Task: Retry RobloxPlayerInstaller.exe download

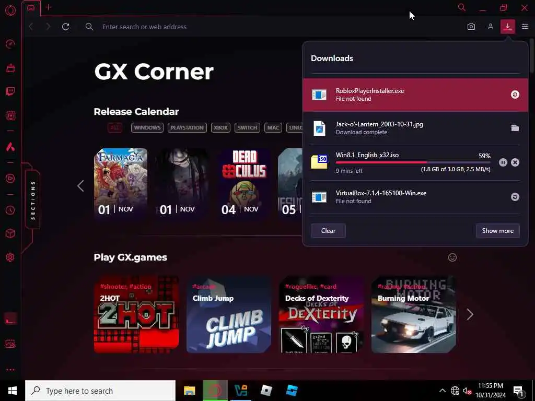Action: tap(515, 95)
